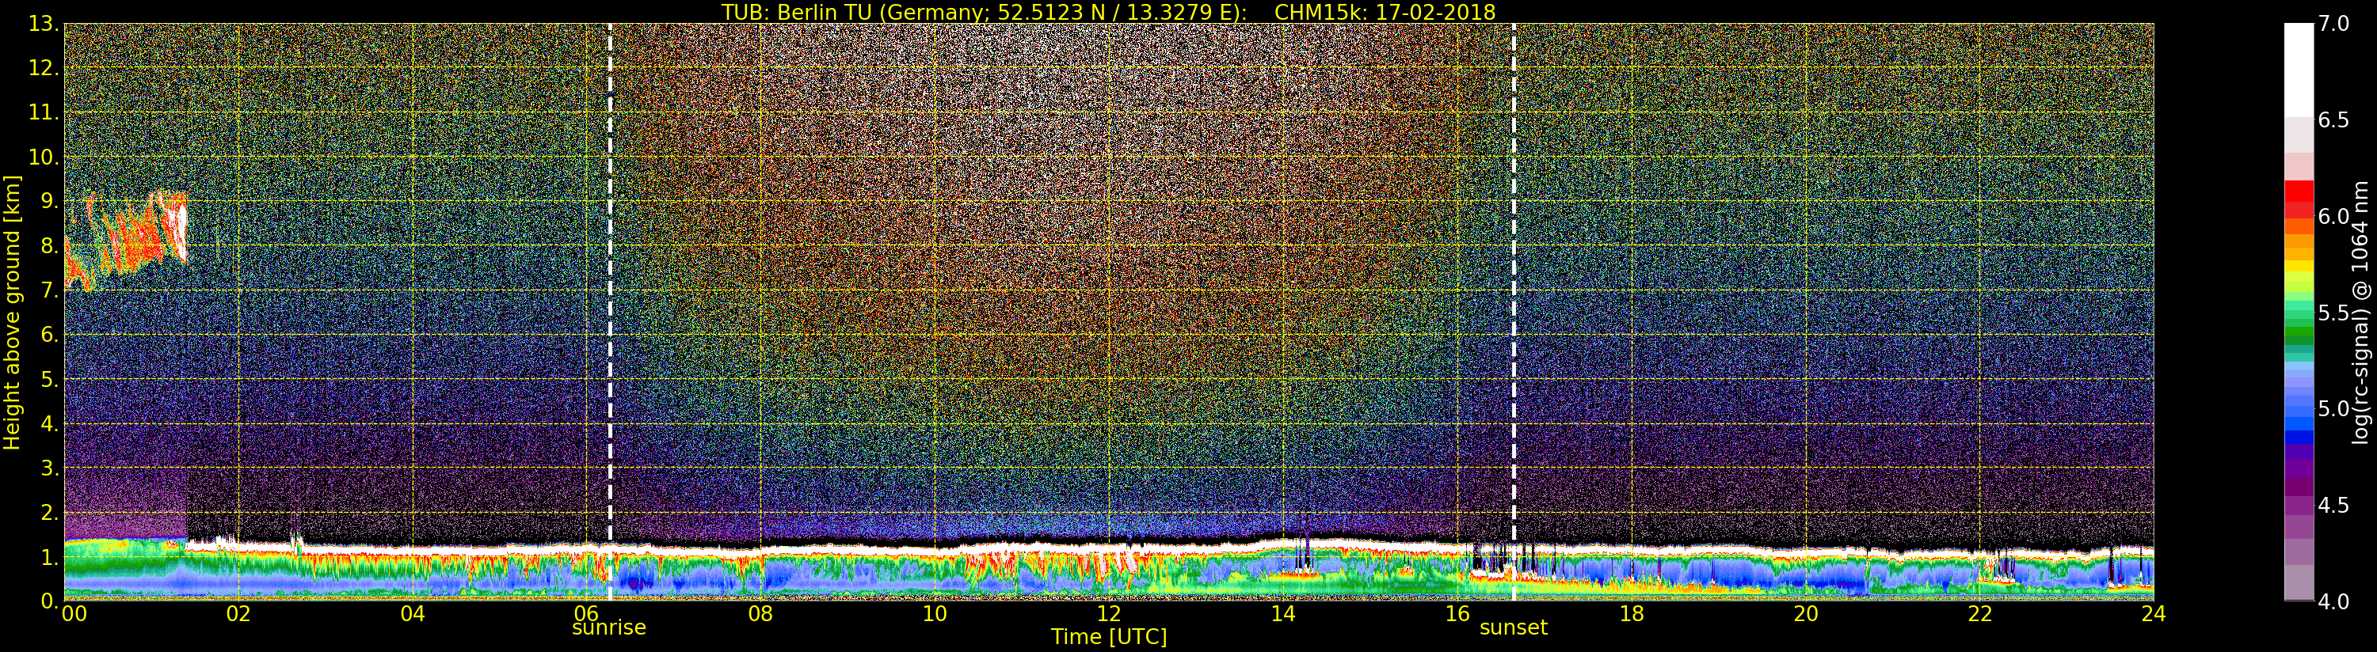Select the "4." height axis tick label
The height and width of the screenshot is (652, 2377).
pos(50,423)
